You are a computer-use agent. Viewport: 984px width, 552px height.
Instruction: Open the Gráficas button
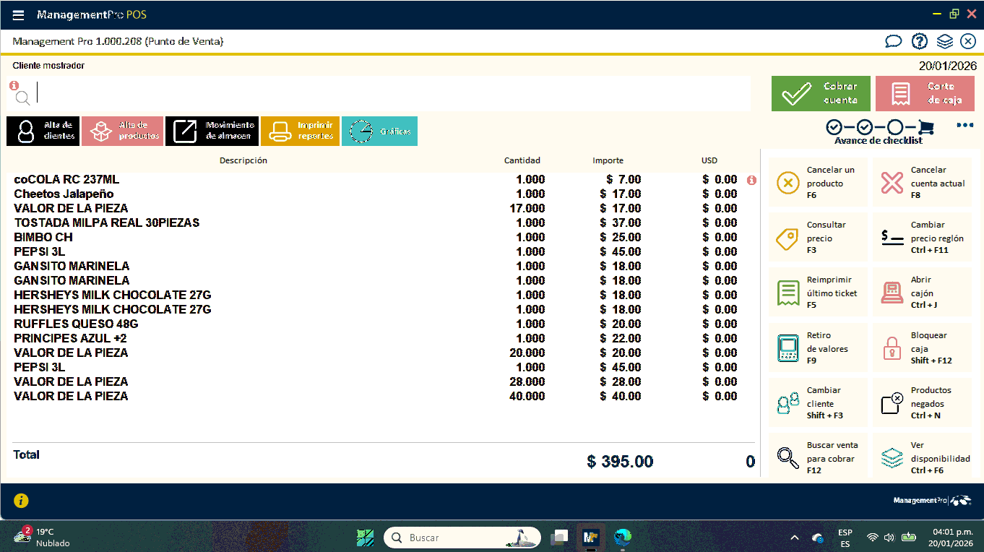(379, 131)
